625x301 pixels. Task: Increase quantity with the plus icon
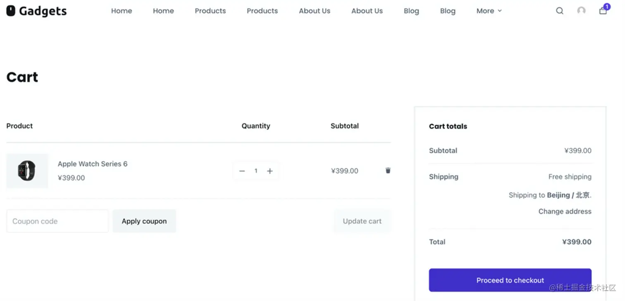coord(270,171)
